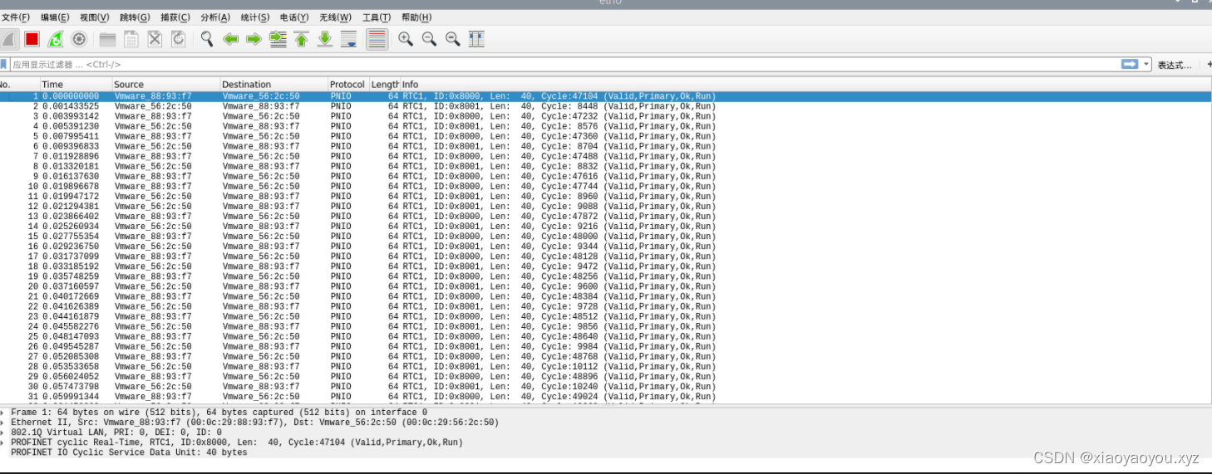Sort by the Protocol column header

pos(348,84)
